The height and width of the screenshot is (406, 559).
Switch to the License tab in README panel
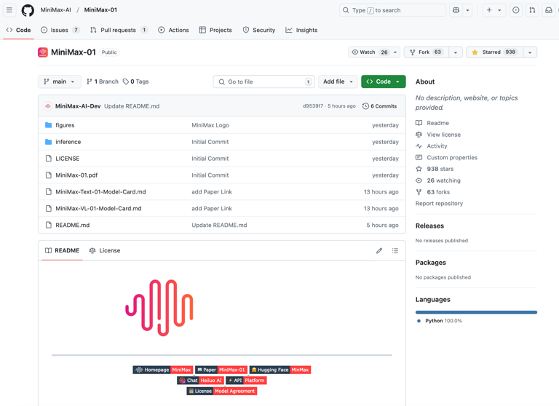click(x=105, y=250)
